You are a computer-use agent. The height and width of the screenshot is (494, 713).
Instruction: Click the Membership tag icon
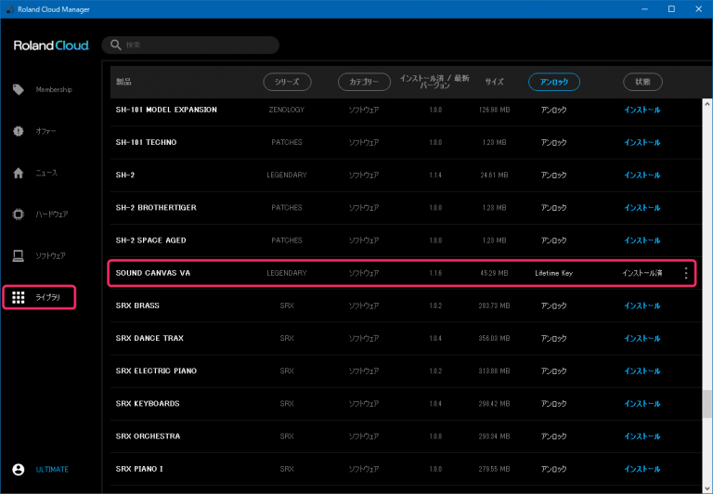click(x=19, y=90)
